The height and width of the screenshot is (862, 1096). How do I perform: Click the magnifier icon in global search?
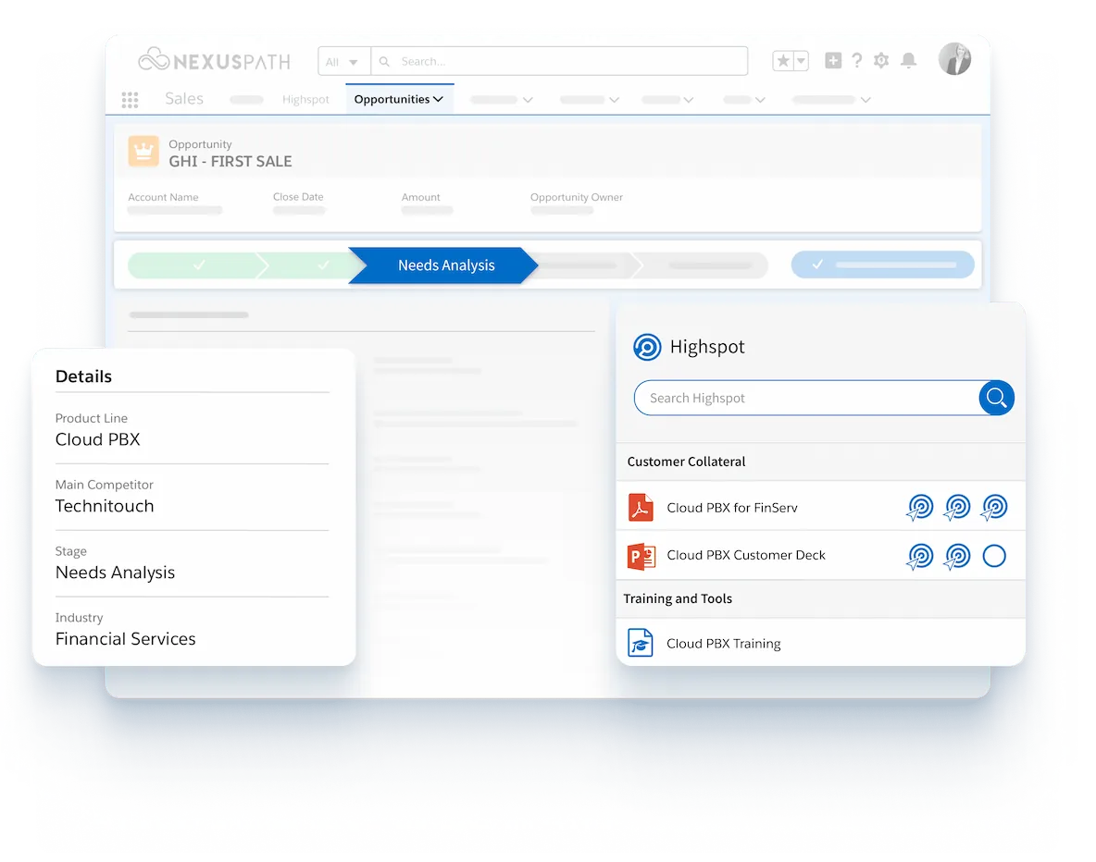384,61
